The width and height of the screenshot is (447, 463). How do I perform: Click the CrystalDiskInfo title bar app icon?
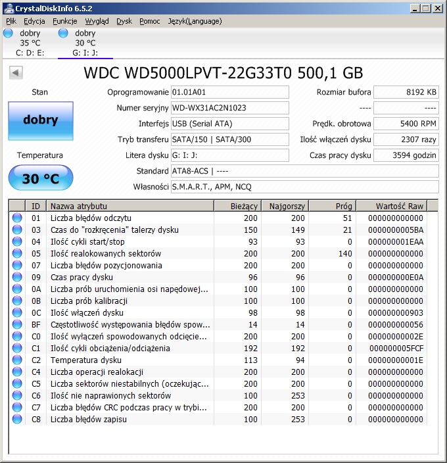9,8
